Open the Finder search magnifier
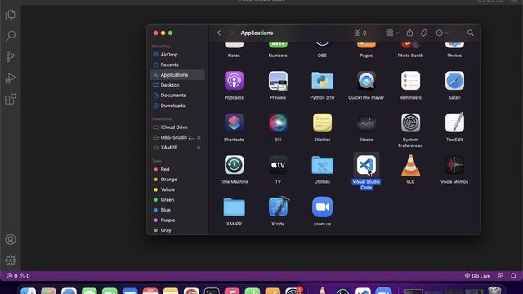 pos(471,33)
